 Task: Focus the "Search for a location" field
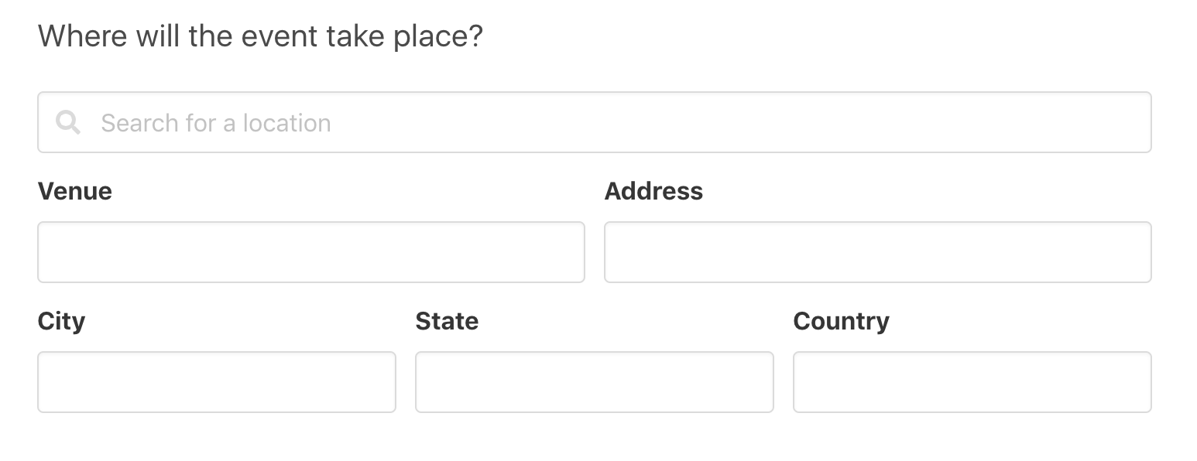(595, 122)
